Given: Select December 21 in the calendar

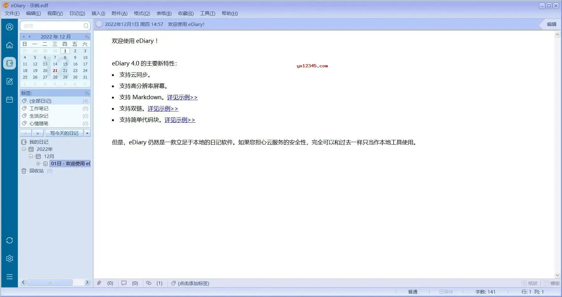Looking at the screenshot, I should tap(55, 71).
